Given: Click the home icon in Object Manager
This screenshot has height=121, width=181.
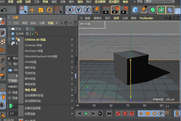Looking at the screenshot, I should (x=66, y=23).
